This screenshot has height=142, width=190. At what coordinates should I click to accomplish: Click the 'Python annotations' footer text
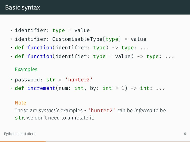coord(20,134)
